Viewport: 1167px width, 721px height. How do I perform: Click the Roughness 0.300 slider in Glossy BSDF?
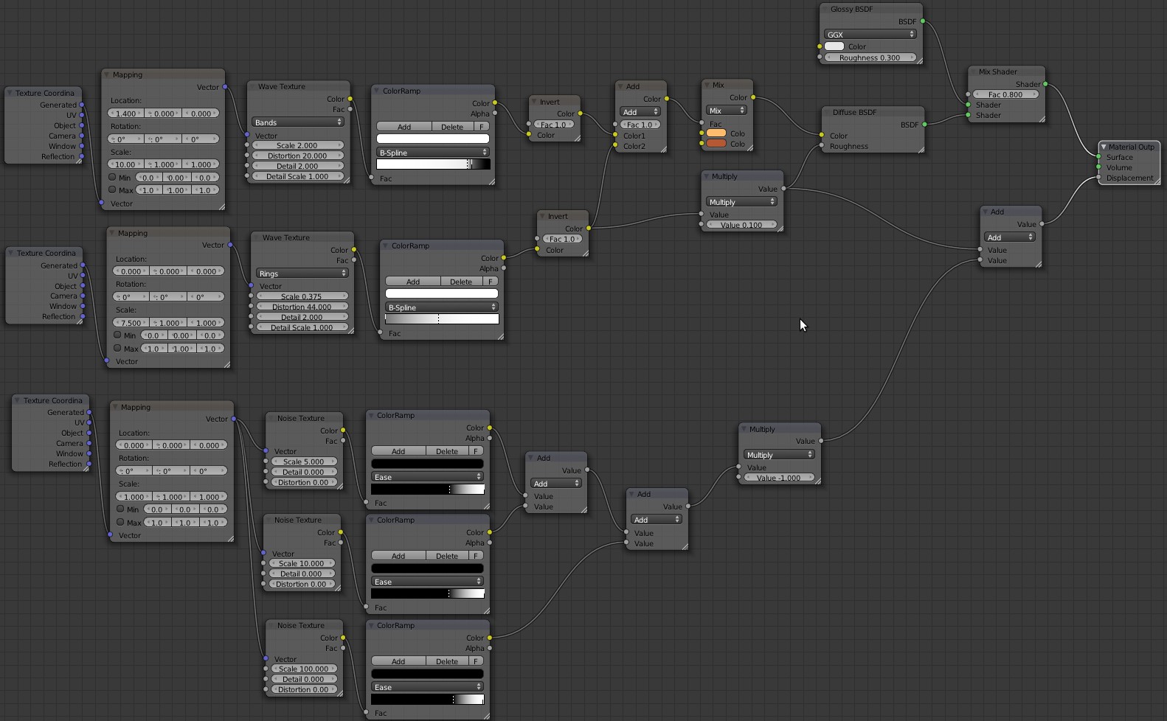point(870,58)
